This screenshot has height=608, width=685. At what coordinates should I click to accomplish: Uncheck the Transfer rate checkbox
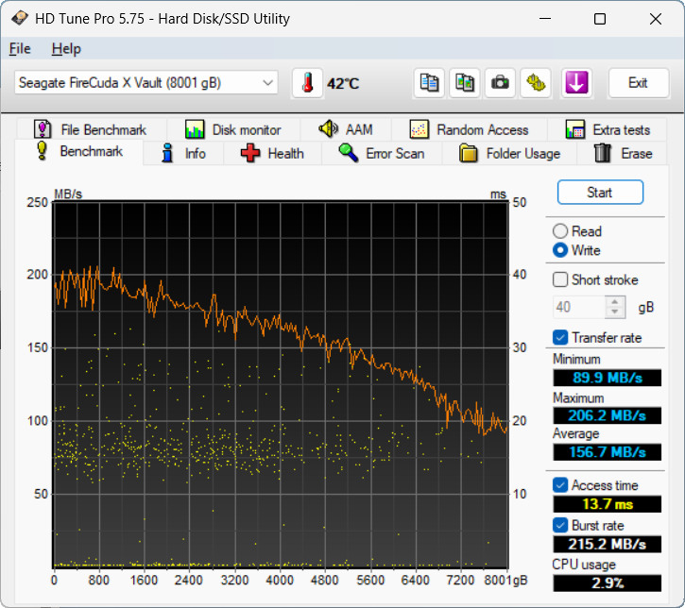[560, 337]
